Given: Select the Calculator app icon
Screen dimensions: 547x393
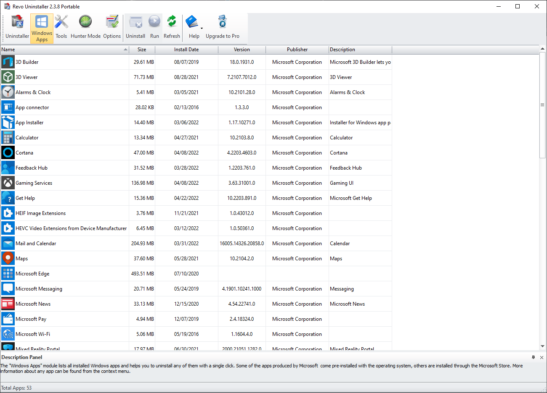Looking at the screenshot, I should [x=8, y=138].
